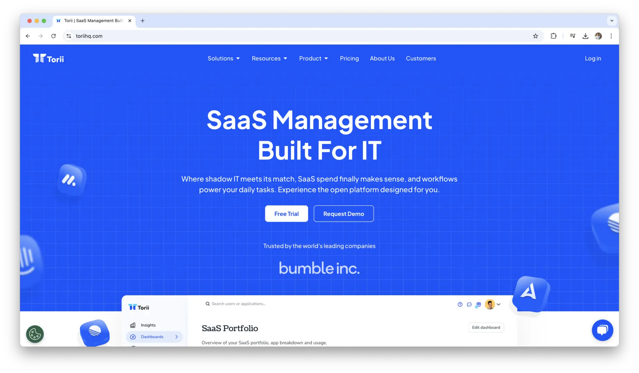The image size is (639, 373).
Task: Reload the page
Action: 54,36
